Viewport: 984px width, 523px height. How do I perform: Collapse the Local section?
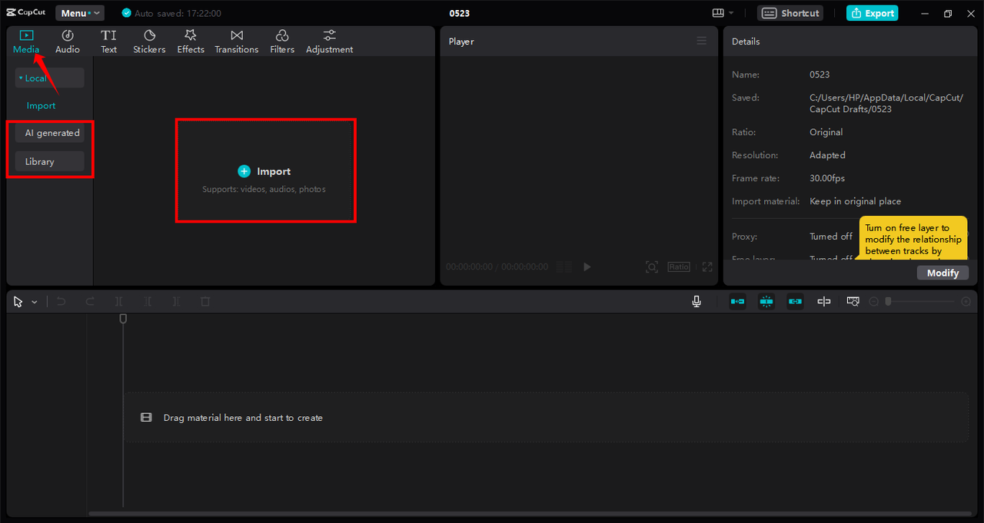click(x=49, y=78)
